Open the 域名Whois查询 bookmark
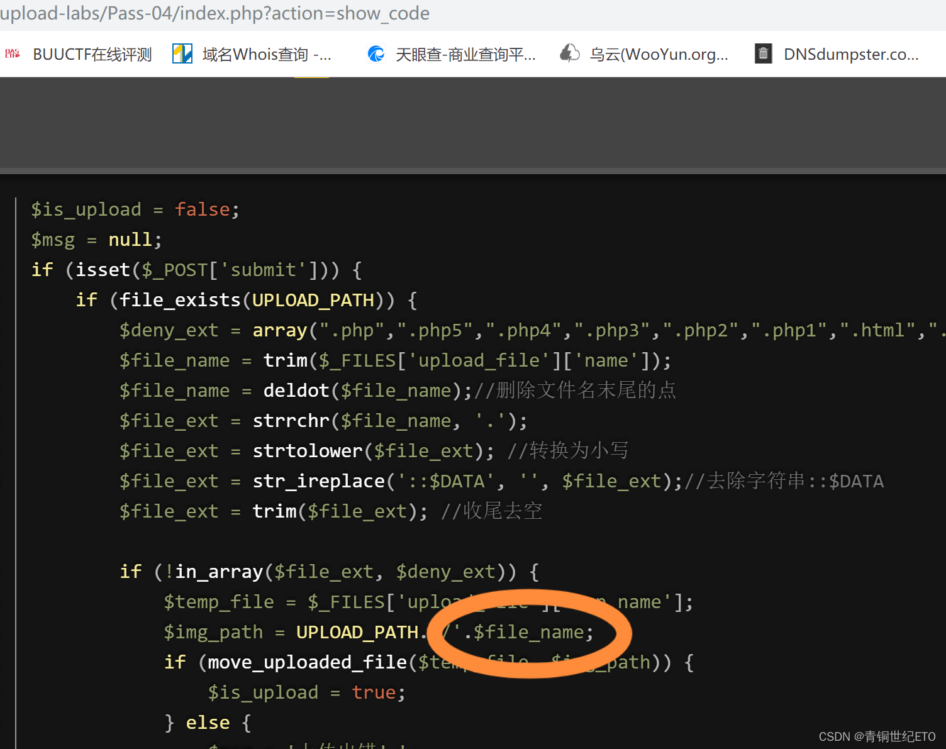The height and width of the screenshot is (749, 946). [x=267, y=55]
